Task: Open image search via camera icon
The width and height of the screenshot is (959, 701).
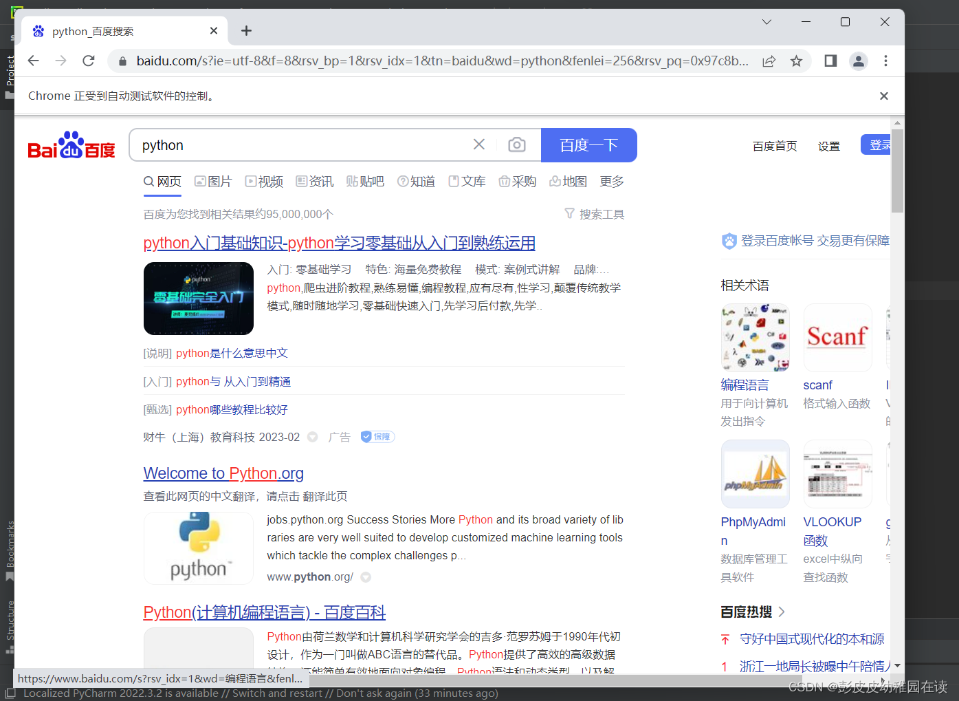Action: [517, 144]
